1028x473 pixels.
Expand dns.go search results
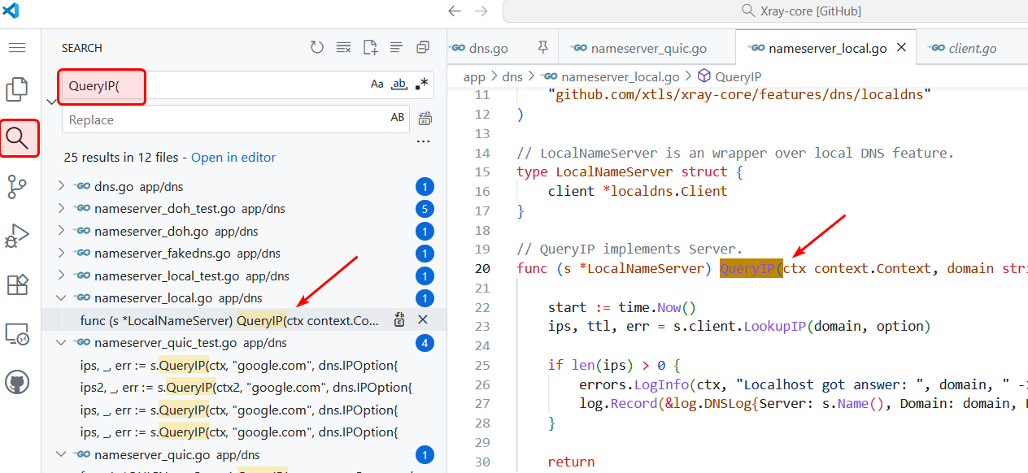(61, 186)
